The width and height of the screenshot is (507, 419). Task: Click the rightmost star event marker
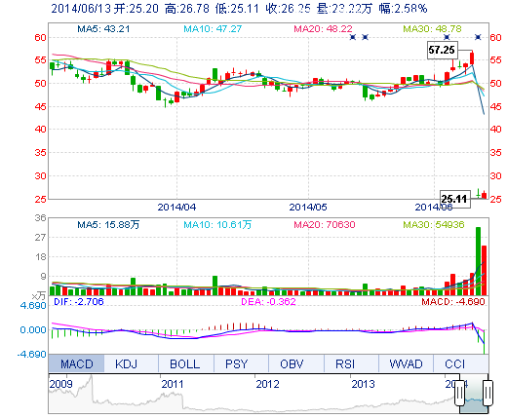tap(478, 37)
